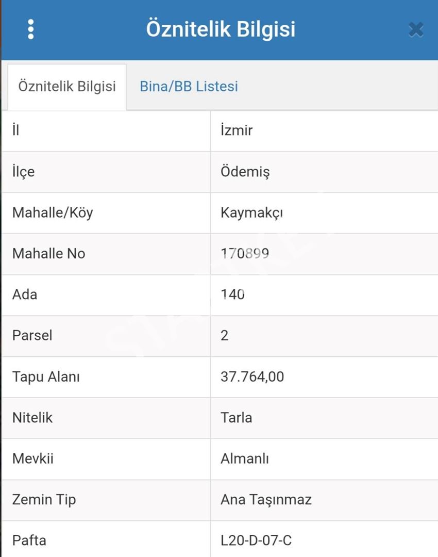Close the Öznitelik Bilgisi panel
Image resolution: width=438 pixels, height=557 pixels.
click(416, 29)
